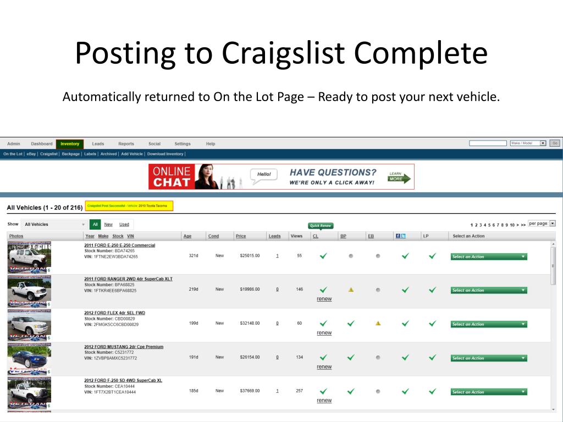This screenshot has width=563, height=422.
Task: Click Add Vehicle in submenu
Action: 132,154
